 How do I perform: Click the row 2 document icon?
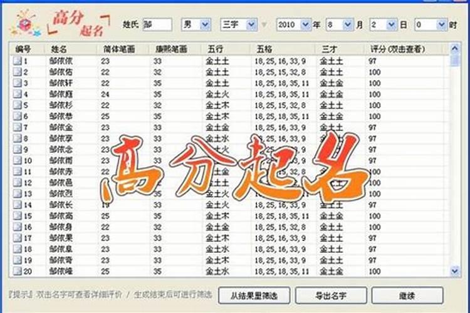coord(18,72)
